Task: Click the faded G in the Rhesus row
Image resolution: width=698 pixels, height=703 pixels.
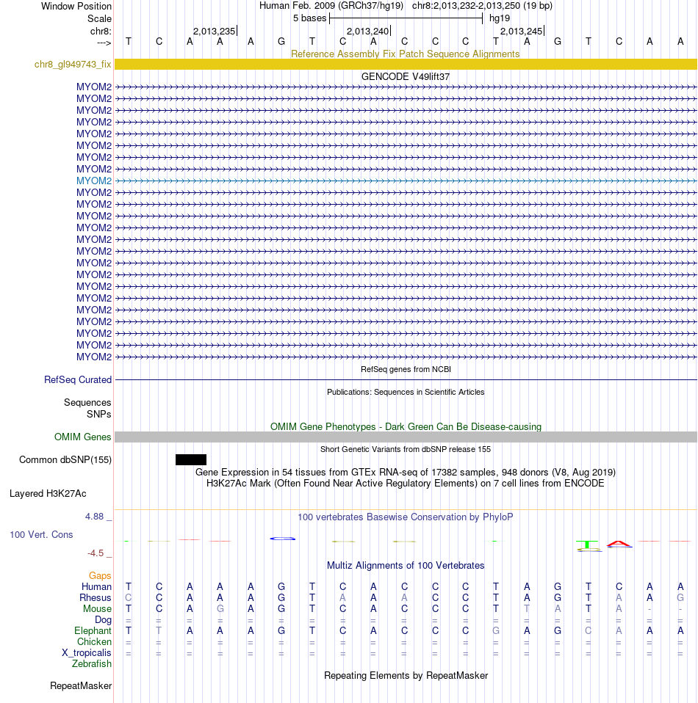Action: (680, 597)
